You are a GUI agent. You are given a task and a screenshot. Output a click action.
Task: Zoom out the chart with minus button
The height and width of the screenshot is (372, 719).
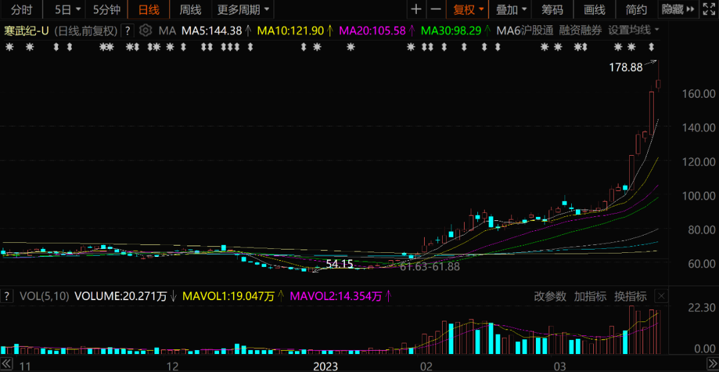436,9
